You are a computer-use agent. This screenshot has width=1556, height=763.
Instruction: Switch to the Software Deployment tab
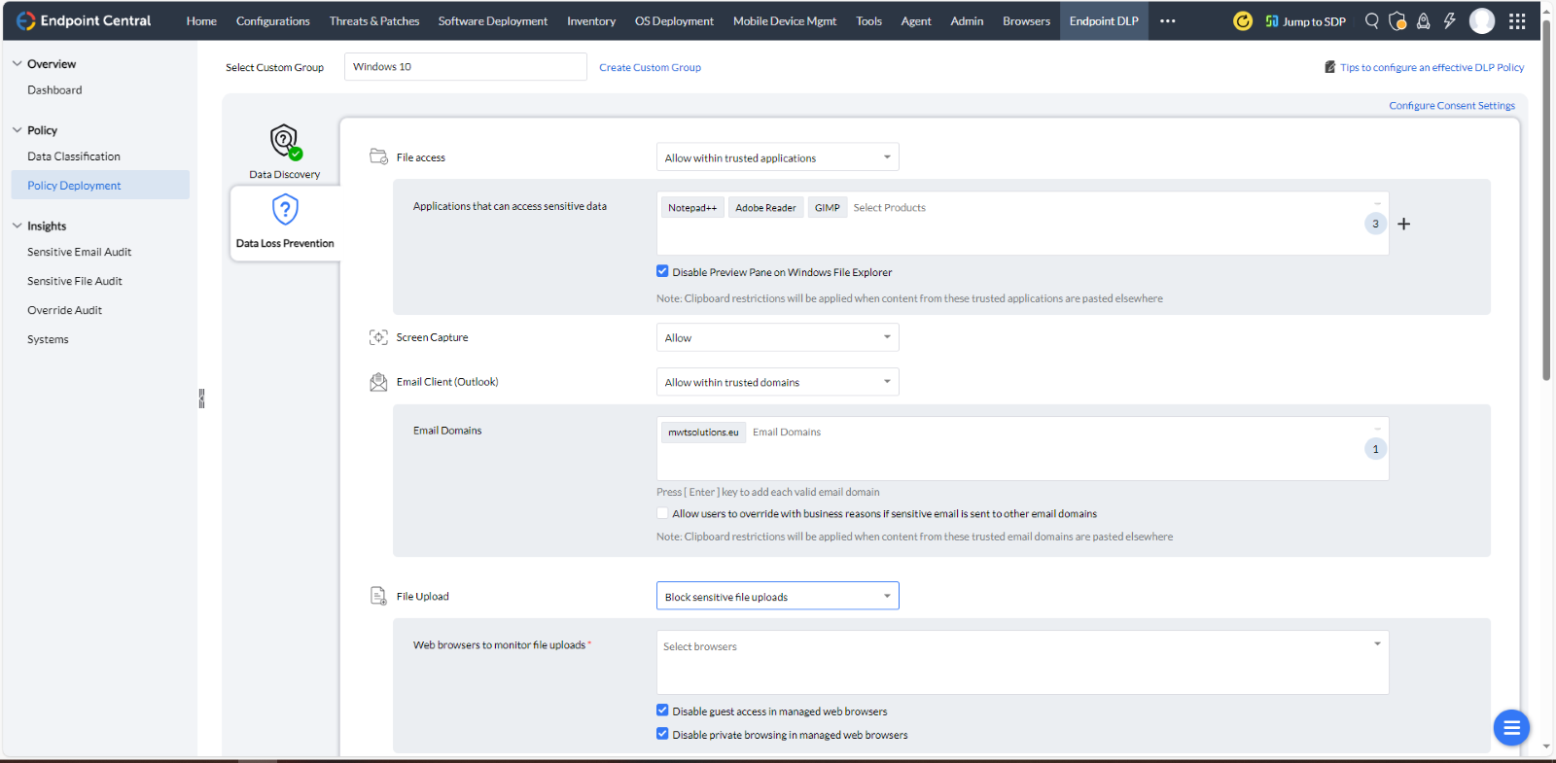[x=492, y=20]
